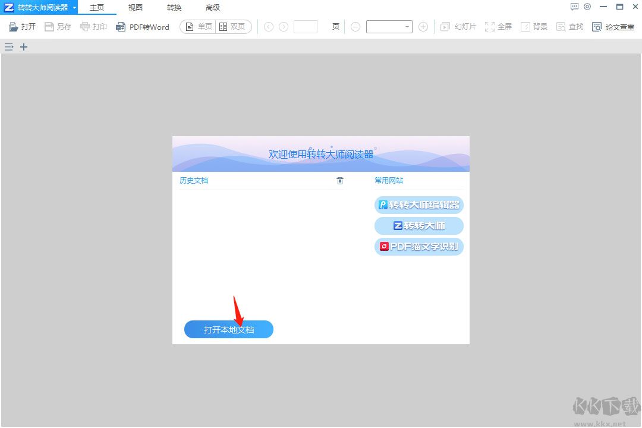Open the background (背景) setting
This screenshot has width=642, height=428.
pyautogui.click(x=534, y=27)
